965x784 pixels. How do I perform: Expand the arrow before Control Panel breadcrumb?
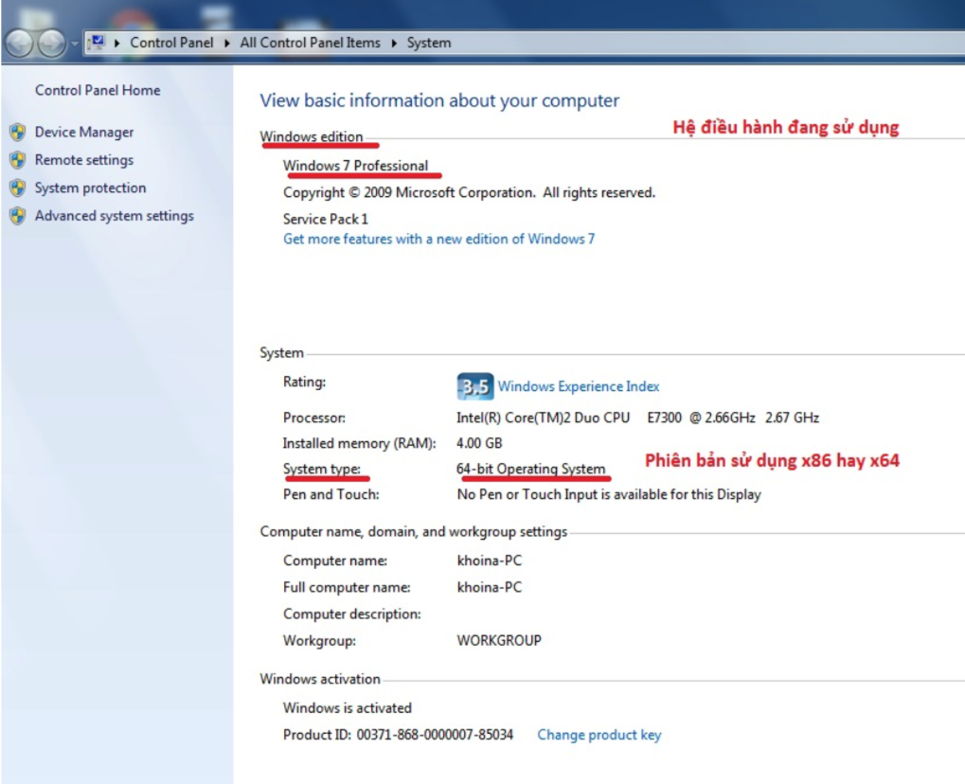116,43
